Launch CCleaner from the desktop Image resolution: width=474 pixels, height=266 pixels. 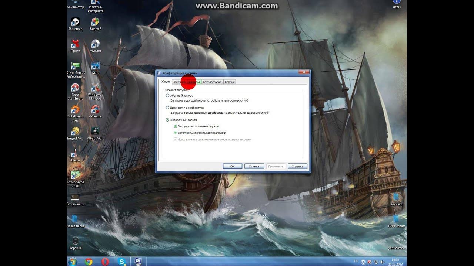click(x=95, y=111)
